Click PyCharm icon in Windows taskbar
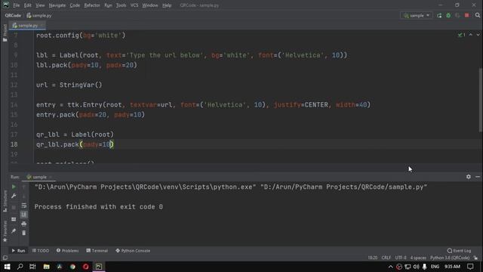This screenshot has height=272, width=483. click(99, 267)
